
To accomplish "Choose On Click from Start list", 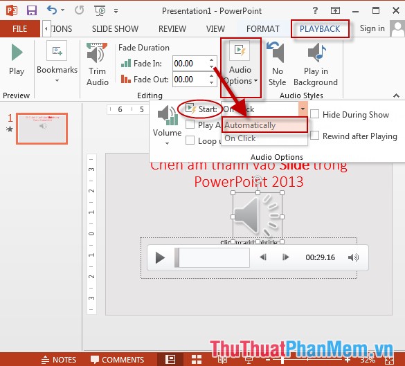I will point(264,138).
